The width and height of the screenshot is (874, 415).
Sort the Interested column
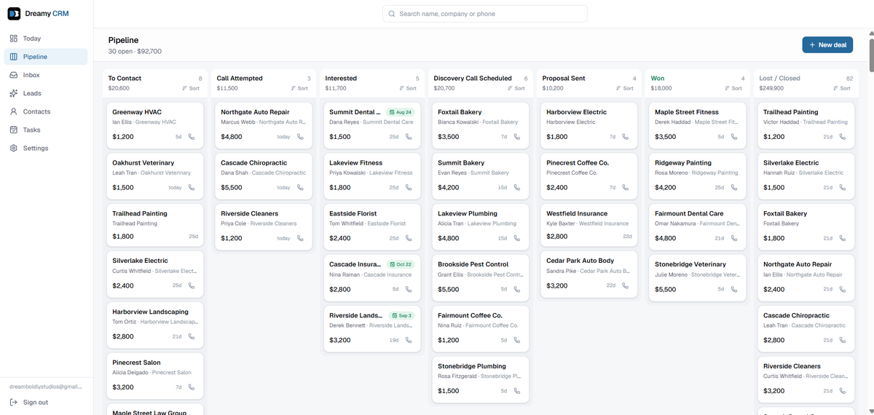coord(409,88)
